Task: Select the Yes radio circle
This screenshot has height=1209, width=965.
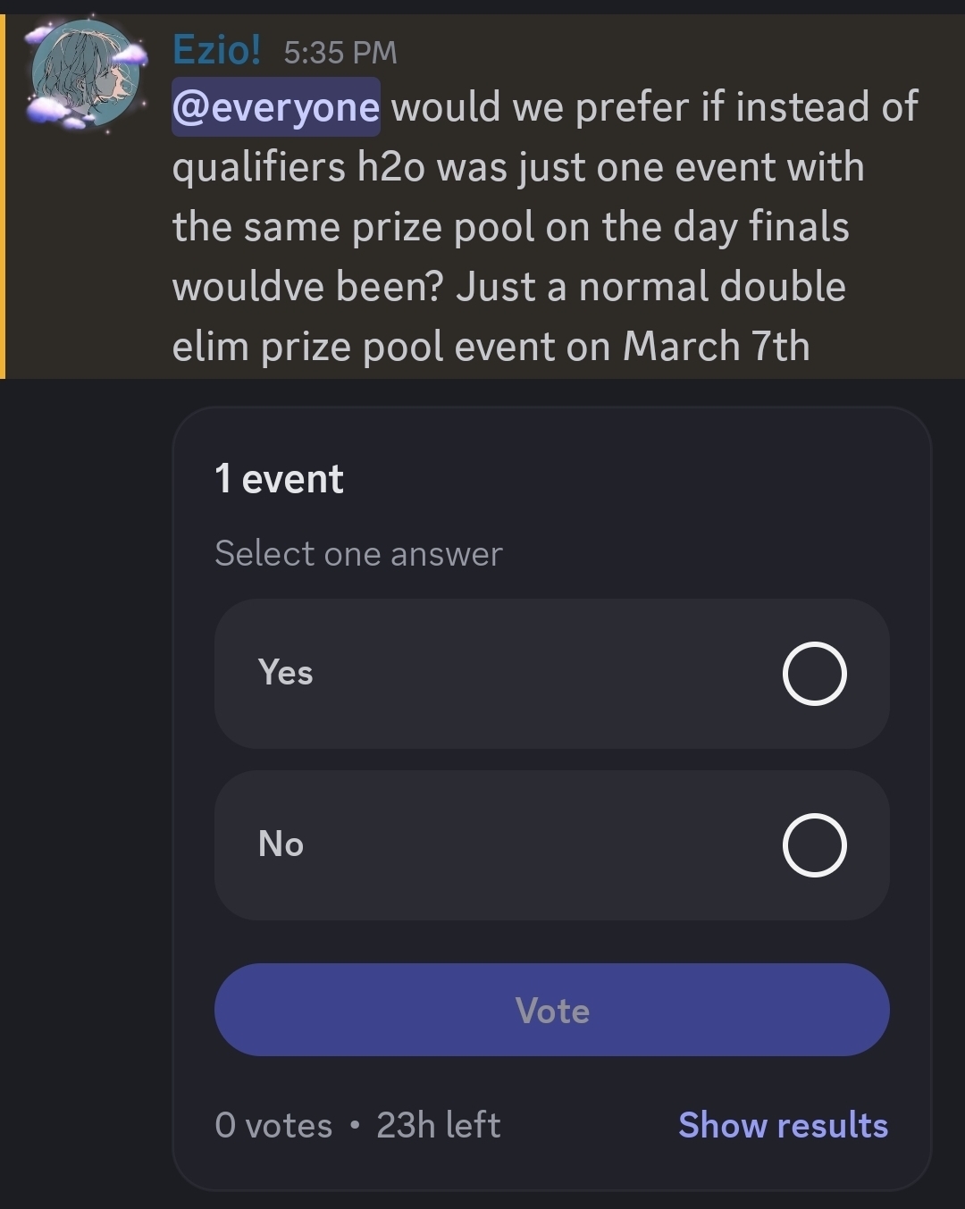Action: click(x=814, y=674)
